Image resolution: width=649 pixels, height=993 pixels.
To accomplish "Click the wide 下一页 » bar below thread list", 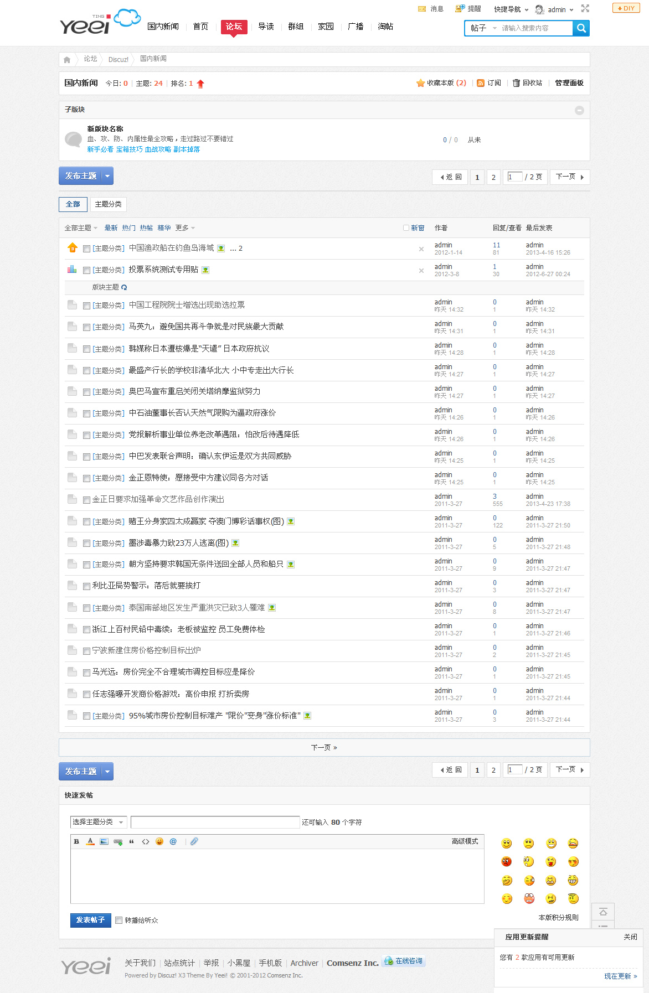I will [x=324, y=748].
